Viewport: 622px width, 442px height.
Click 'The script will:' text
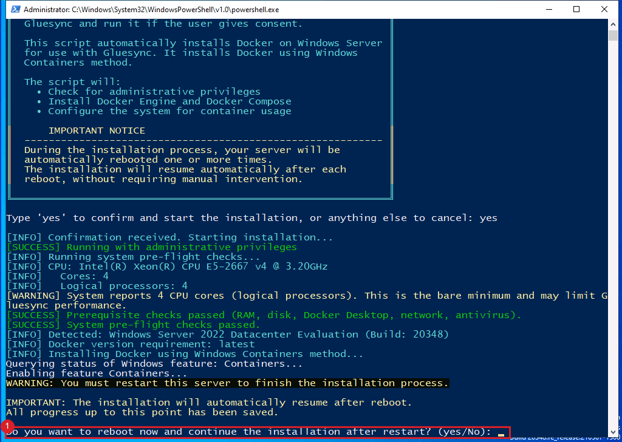click(72, 82)
